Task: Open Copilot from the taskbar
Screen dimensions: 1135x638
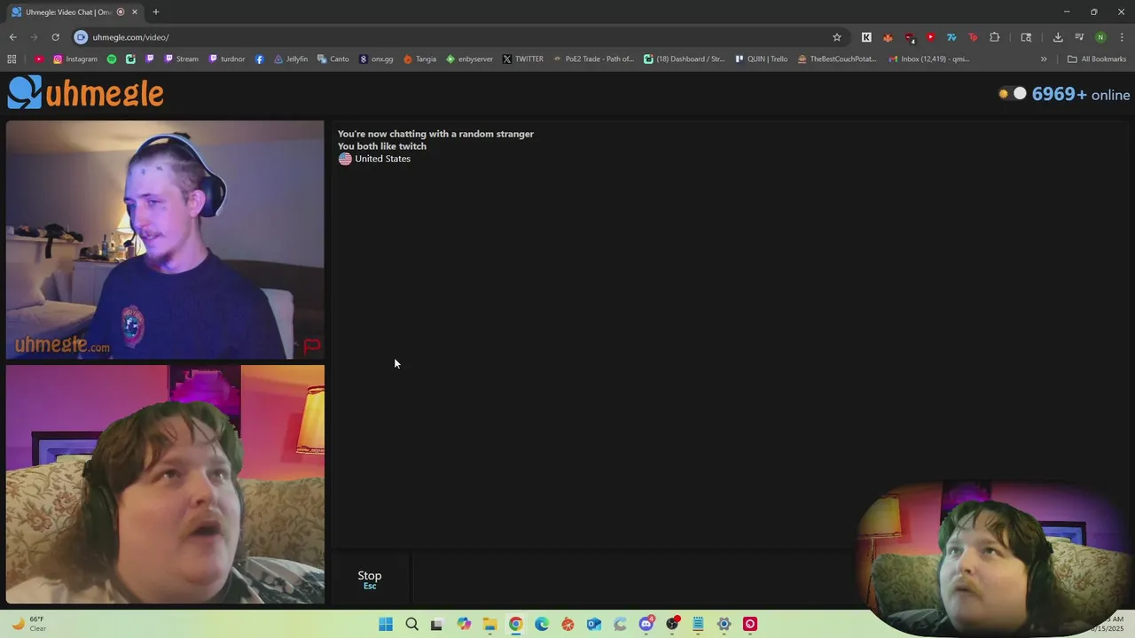Action: tap(464, 624)
